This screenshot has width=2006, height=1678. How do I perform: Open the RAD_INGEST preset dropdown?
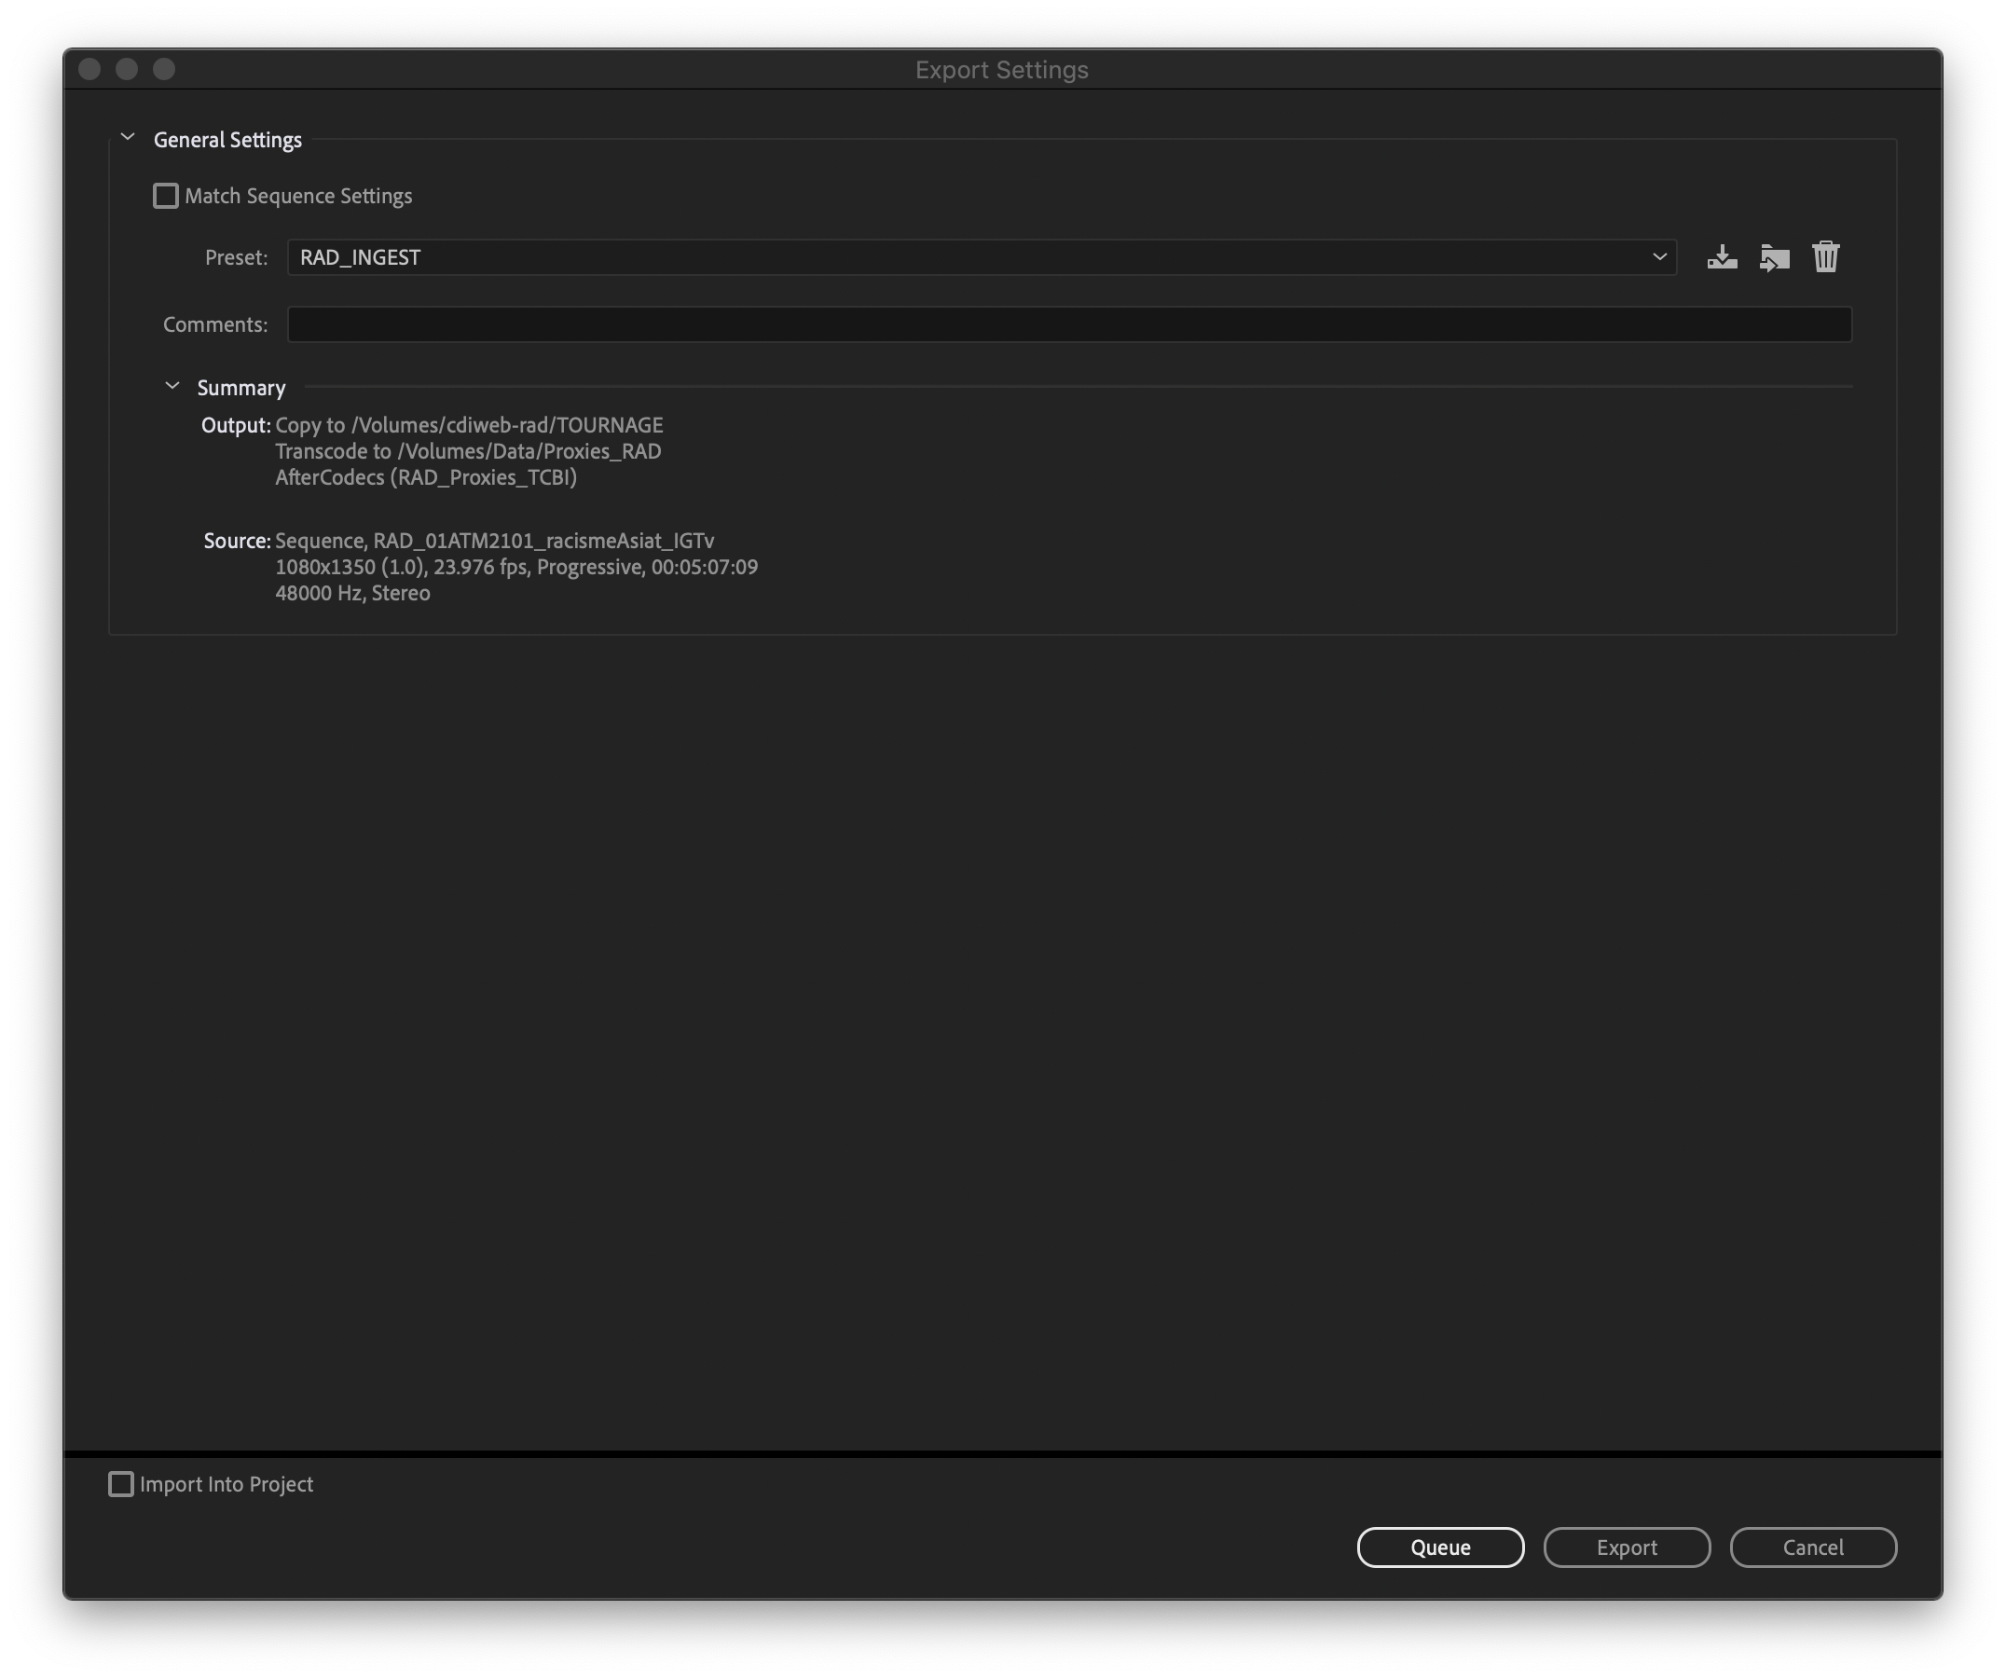coord(982,258)
